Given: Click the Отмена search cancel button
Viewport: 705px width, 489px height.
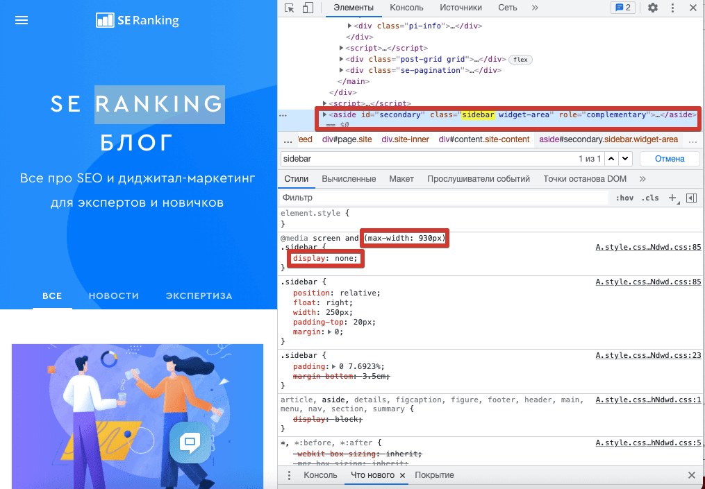Looking at the screenshot, I should 669,159.
